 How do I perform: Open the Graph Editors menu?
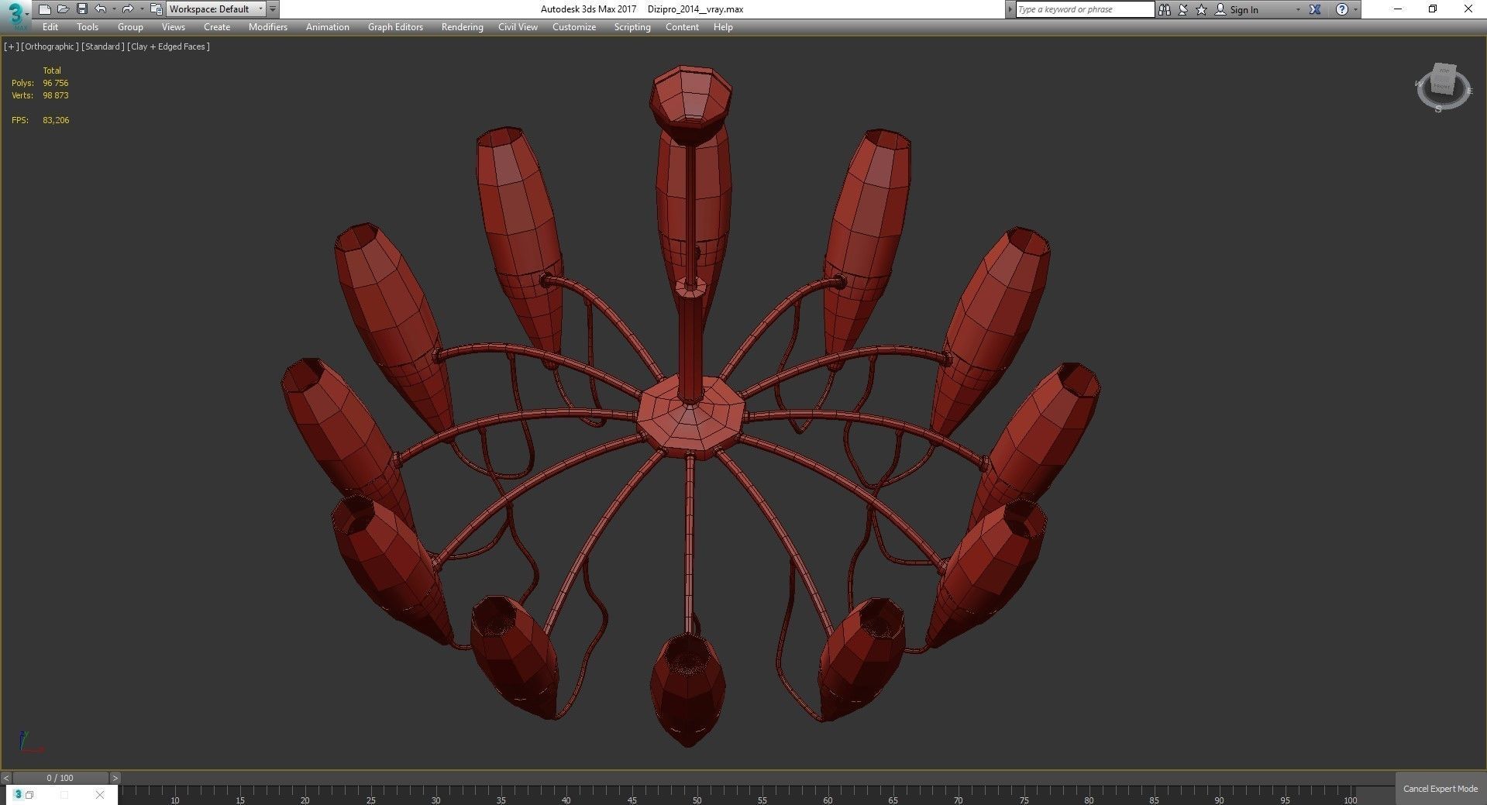tap(395, 27)
